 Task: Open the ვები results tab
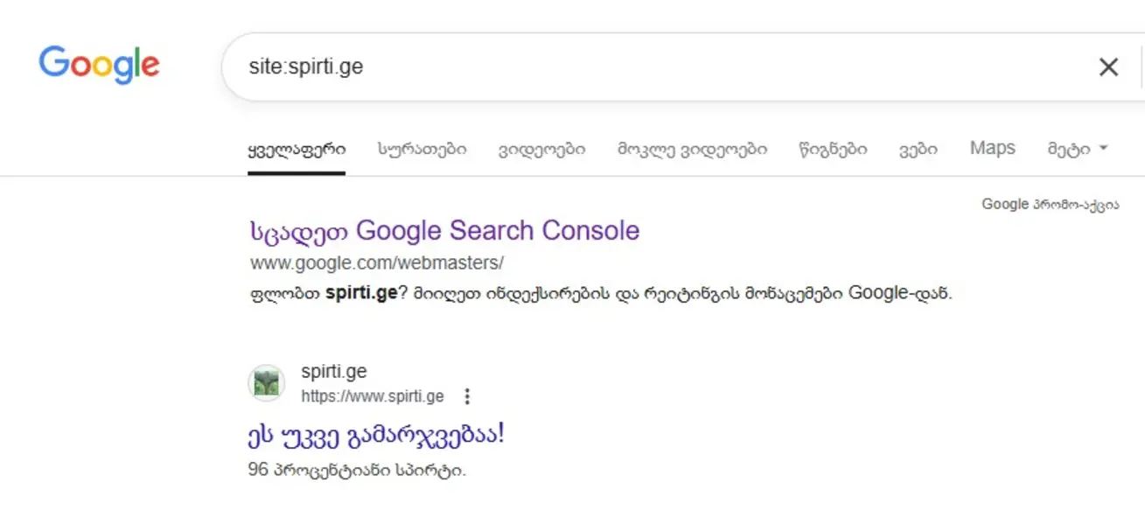click(x=916, y=148)
